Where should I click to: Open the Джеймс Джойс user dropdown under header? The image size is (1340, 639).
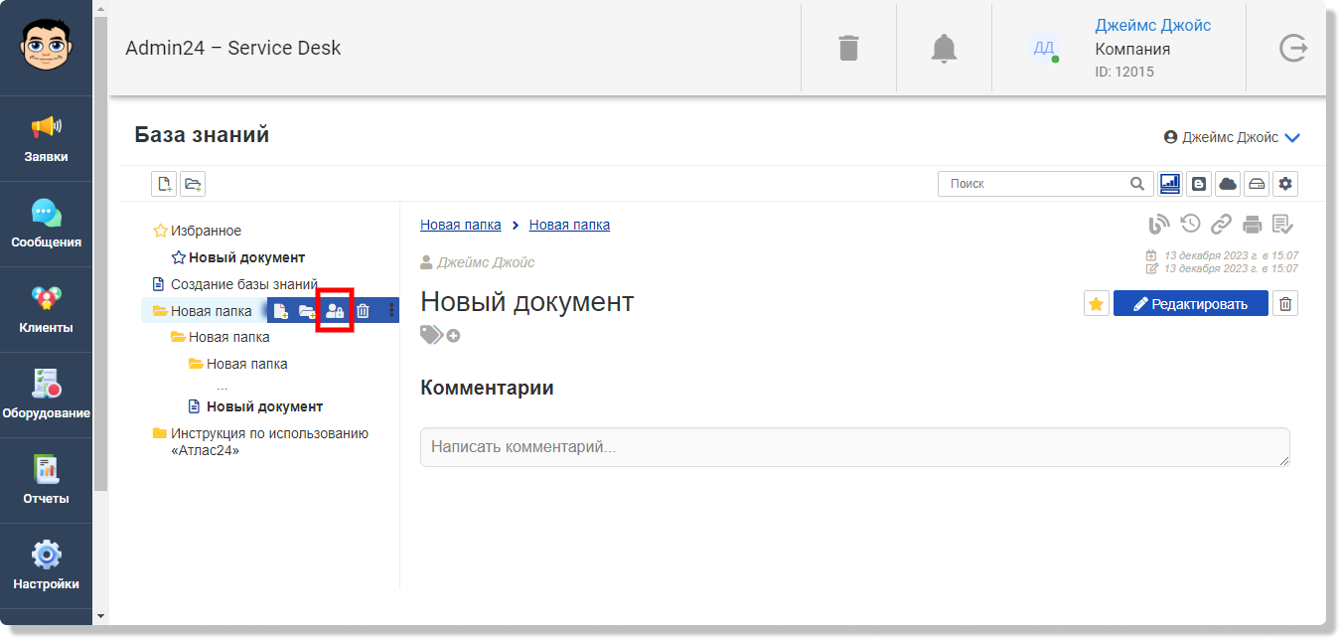pos(1232,137)
